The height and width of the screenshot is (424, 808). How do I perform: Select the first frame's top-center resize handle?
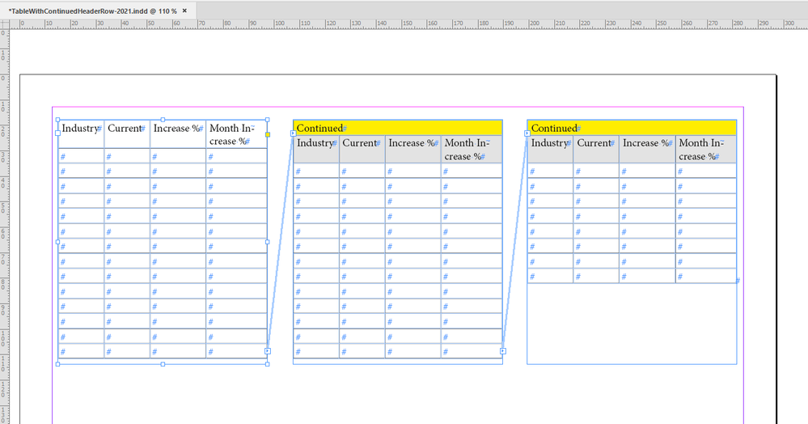point(163,120)
